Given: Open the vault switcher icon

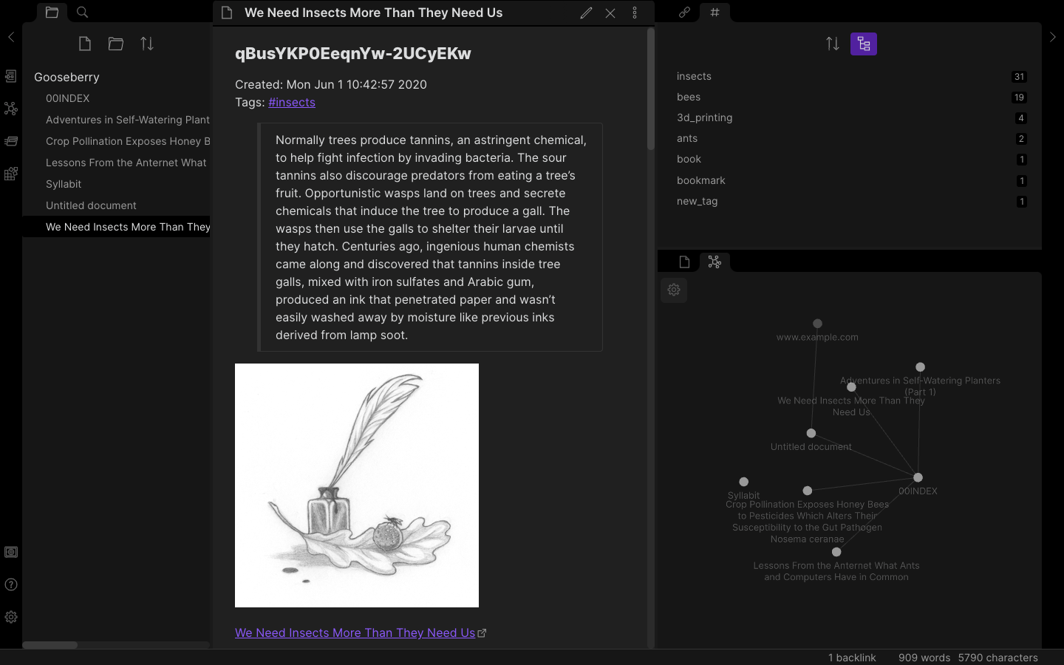Looking at the screenshot, I should tap(10, 552).
